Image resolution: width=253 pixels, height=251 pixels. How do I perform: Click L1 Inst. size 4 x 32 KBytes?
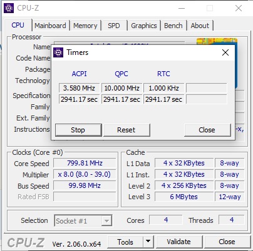click(184, 174)
